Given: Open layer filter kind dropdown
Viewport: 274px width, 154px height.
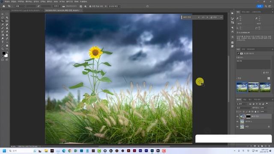Looking at the screenshot, I should pyautogui.click(x=242, y=104).
